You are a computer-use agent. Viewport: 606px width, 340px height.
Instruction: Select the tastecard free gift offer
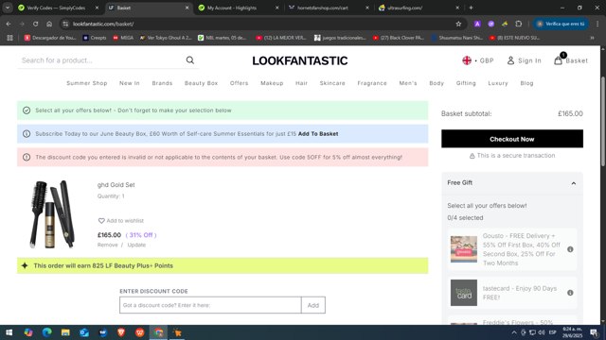pyautogui.click(x=511, y=293)
